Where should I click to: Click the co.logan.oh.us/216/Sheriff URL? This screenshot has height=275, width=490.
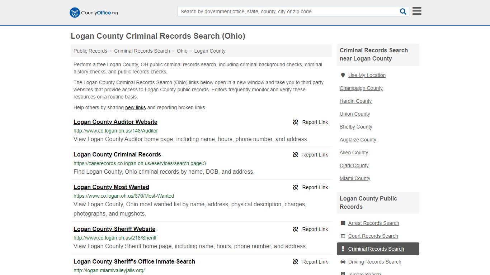pos(115,238)
